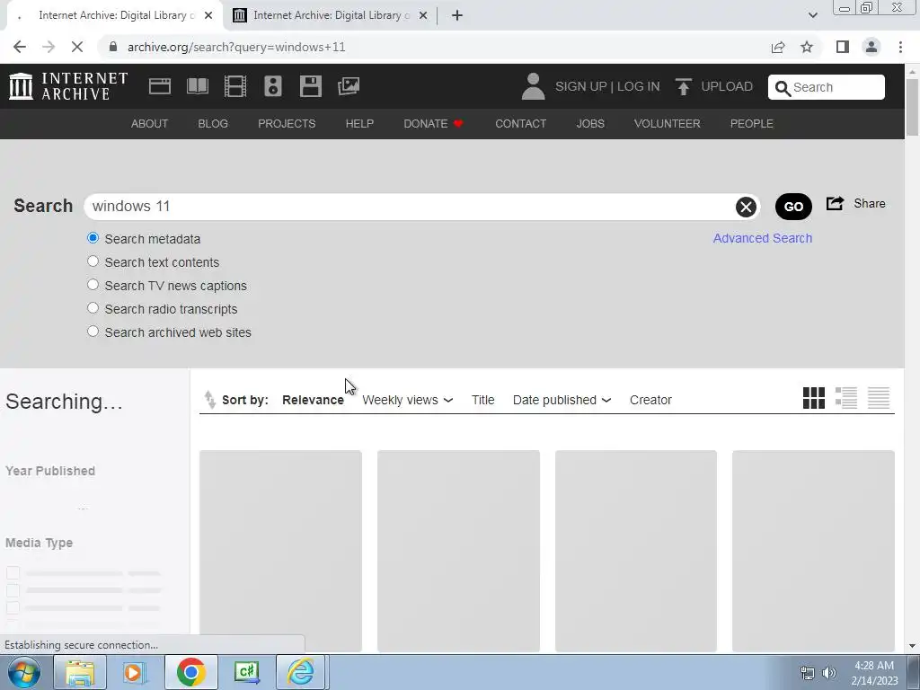Open the JOBS menu item

point(590,124)
